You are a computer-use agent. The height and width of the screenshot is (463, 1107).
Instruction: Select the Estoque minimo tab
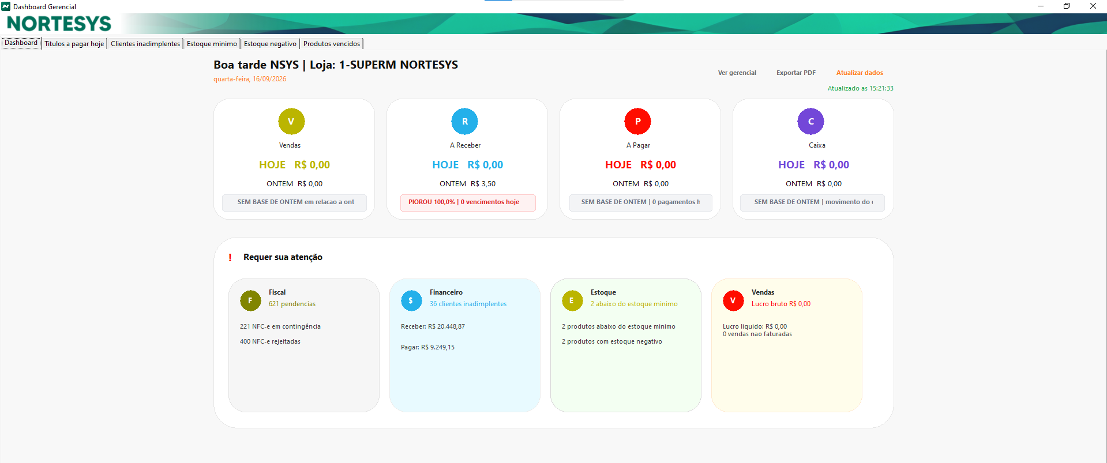(x=212, y=44)
